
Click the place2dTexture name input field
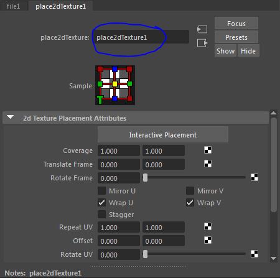(x=141, y=37)
